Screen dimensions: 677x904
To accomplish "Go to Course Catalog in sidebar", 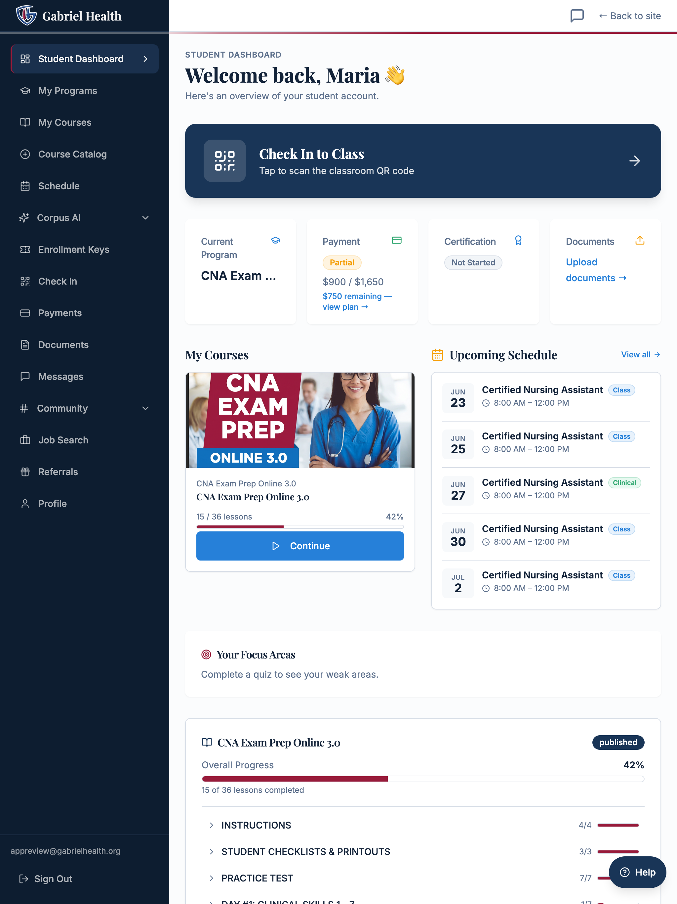I will tap(85, 154).
